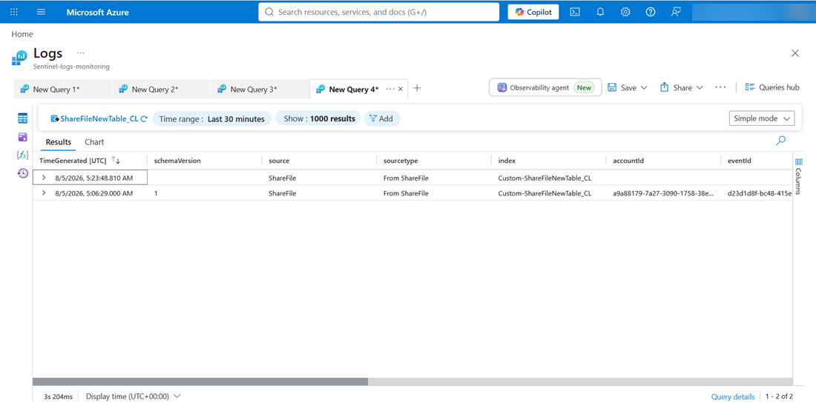Launch Cloud Shell from the top bar
This screenshot has height=402, width=816.
pos(575,12)
